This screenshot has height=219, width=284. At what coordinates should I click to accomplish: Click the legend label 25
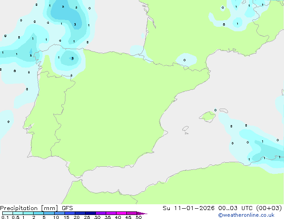pos(87,217)
